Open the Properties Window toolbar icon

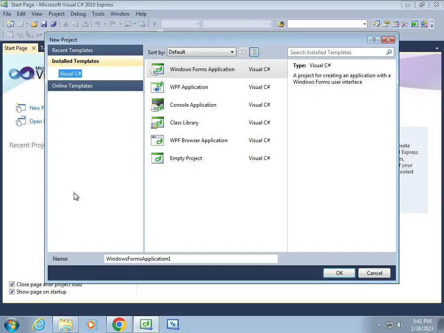[386, 24]
